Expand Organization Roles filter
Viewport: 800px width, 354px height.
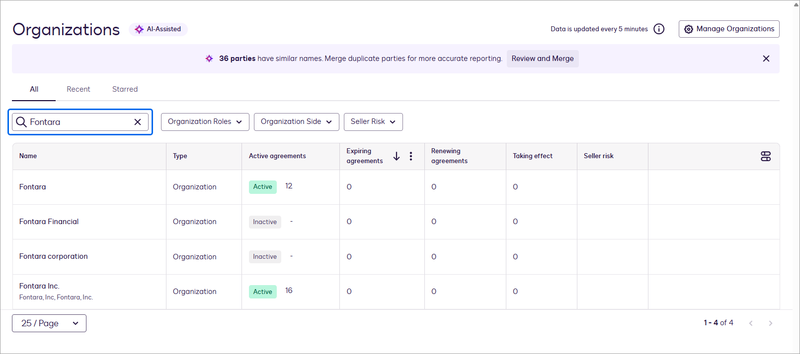(x=205, y=122)
